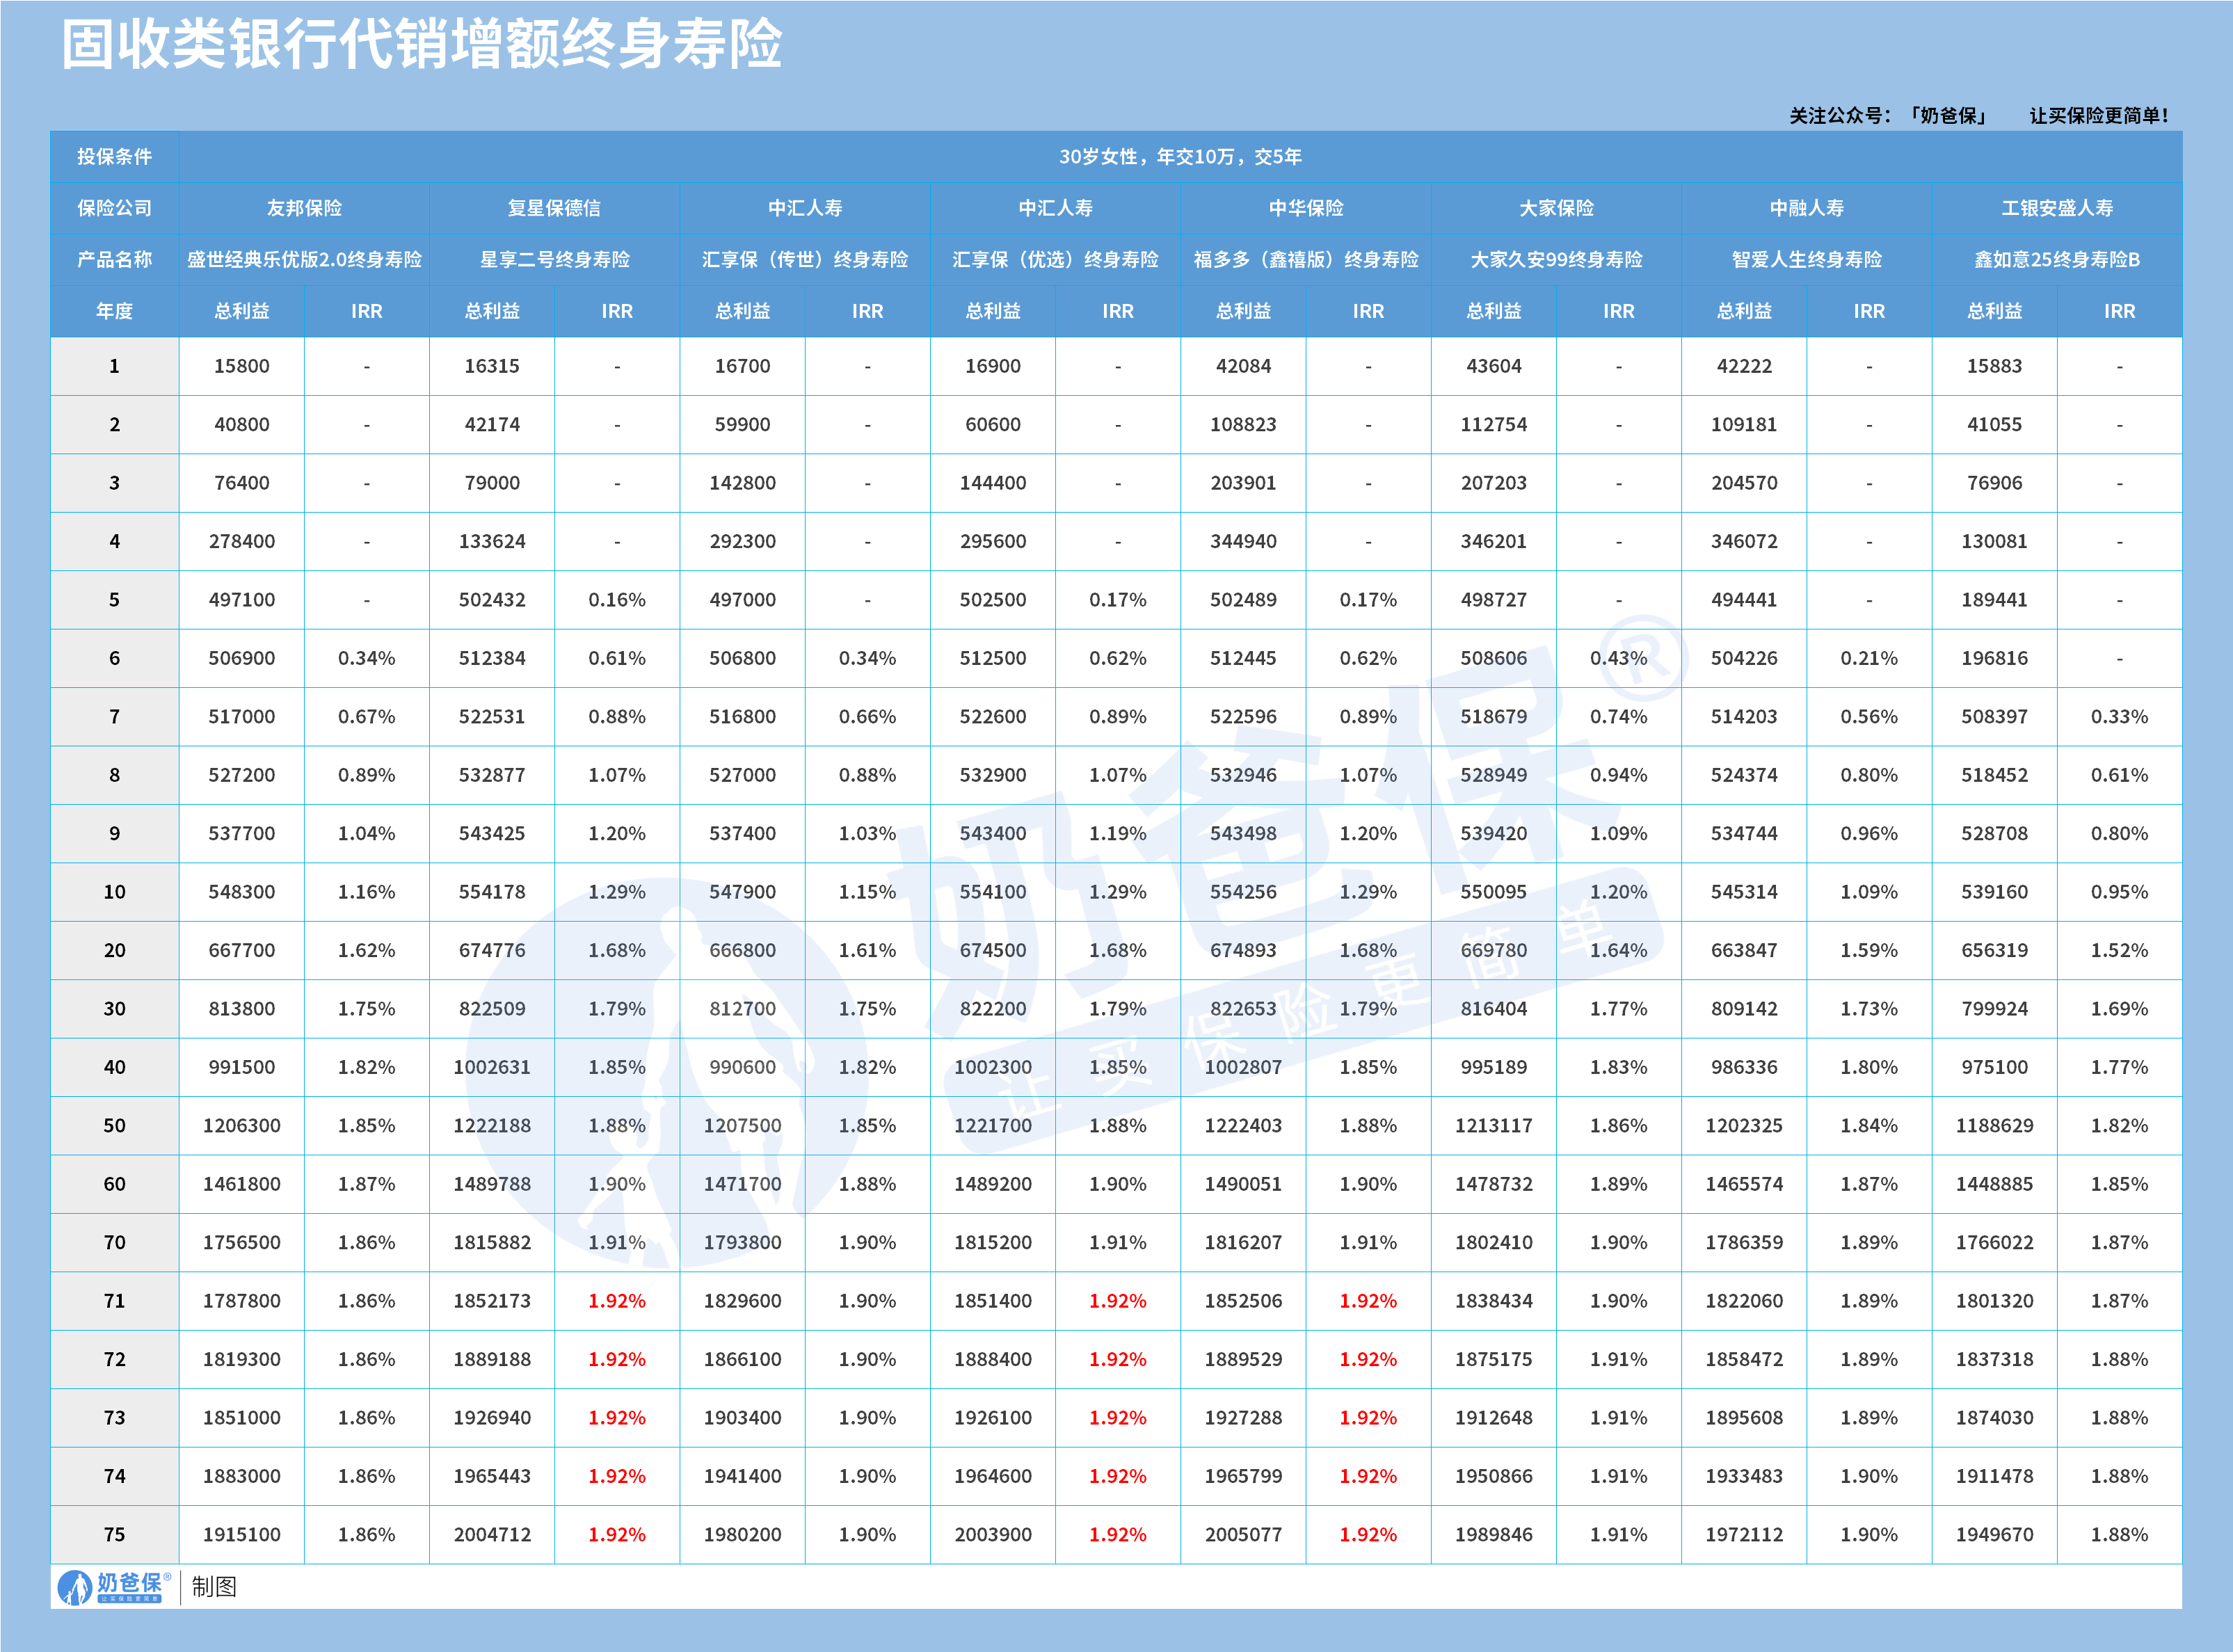Click the 中华保险 company header cell

[x=1307, y=209]
